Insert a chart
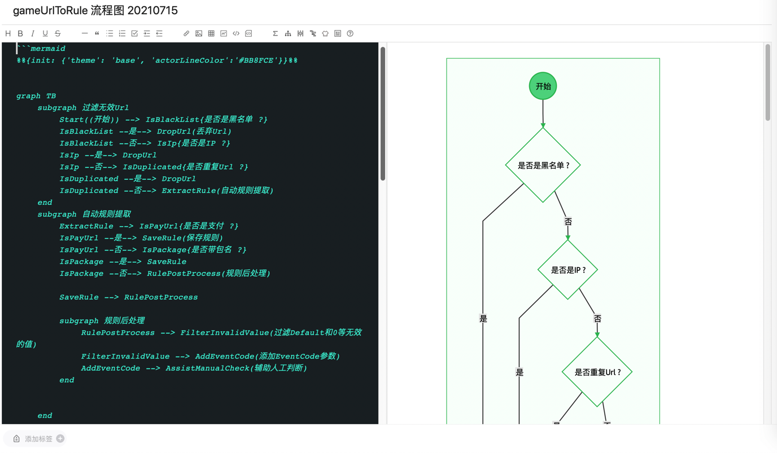The height and width of the screenshot is (453, 777). point(224,34)
